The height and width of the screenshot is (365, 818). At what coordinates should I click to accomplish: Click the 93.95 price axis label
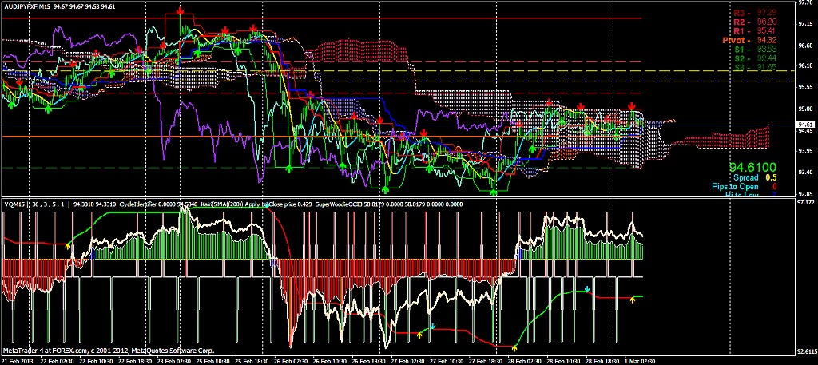coord(806,151)
